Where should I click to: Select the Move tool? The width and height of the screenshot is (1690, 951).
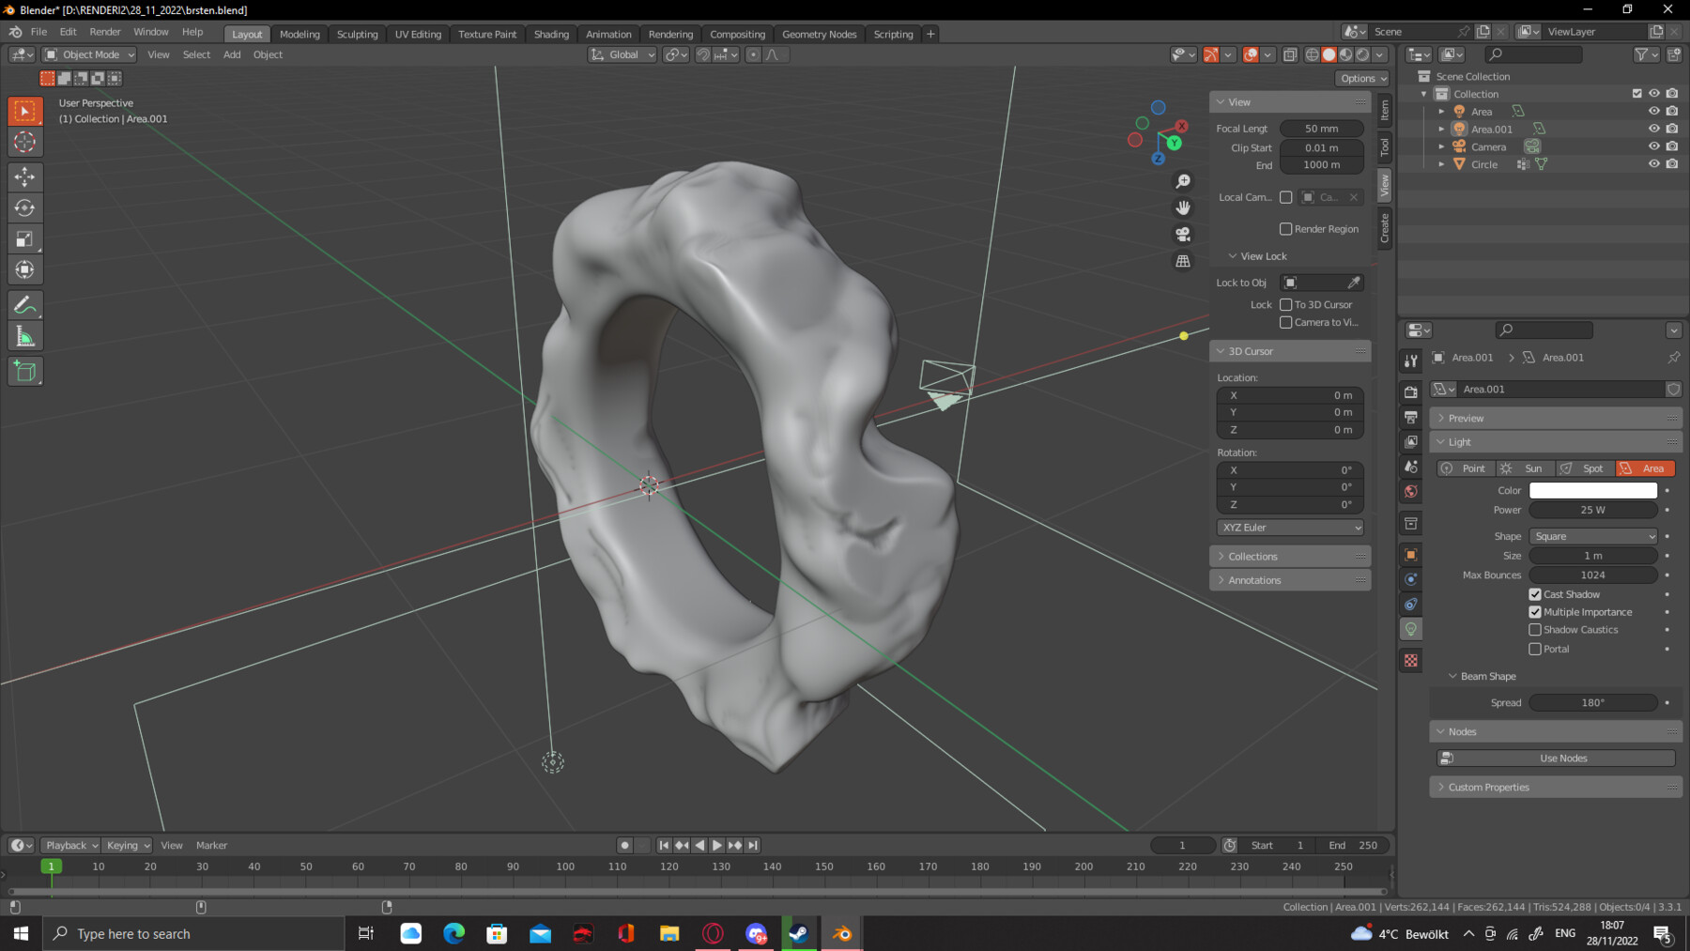pyautogui.click(x=25, y=176)
